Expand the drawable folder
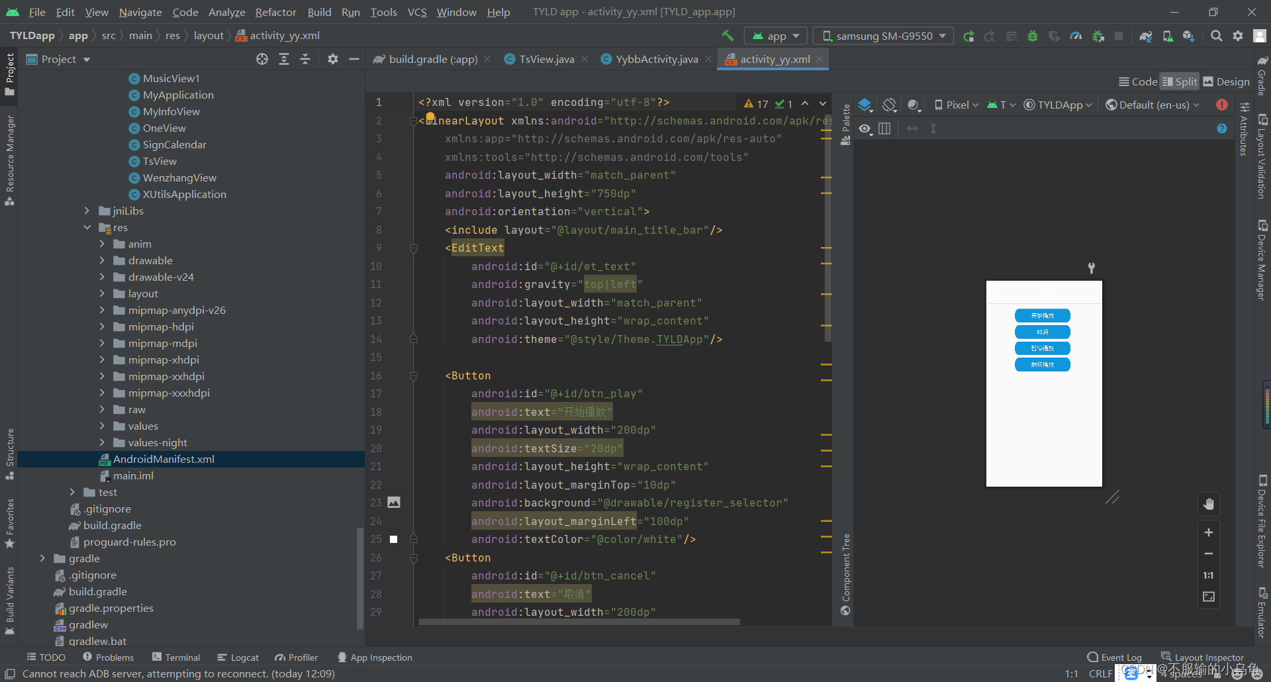The height and width of the screenshot is (682, 1271). [102, 260]
